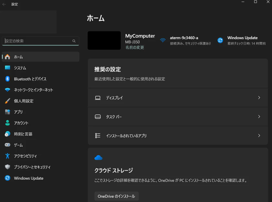Click the OneDrive cloud icon
The width and height of the screenshot is (272, 202).
coord(98,158)
